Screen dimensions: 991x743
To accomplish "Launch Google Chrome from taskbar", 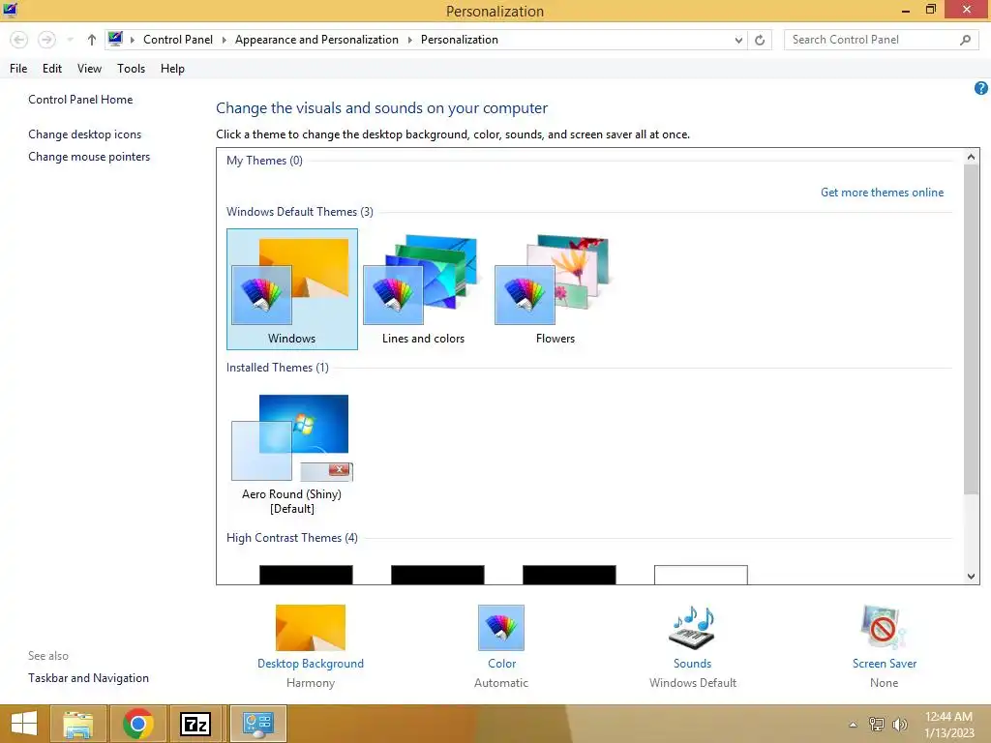I will [x=137, y=724].
